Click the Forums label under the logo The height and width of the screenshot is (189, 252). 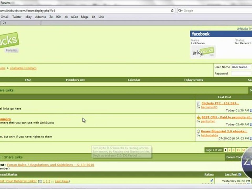coord(11,50)
